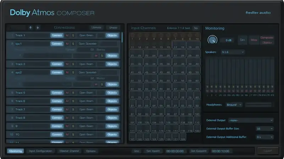The image size is (284, 159).
Task: Mute Track 6 with its M button
Action: point(67,101)
